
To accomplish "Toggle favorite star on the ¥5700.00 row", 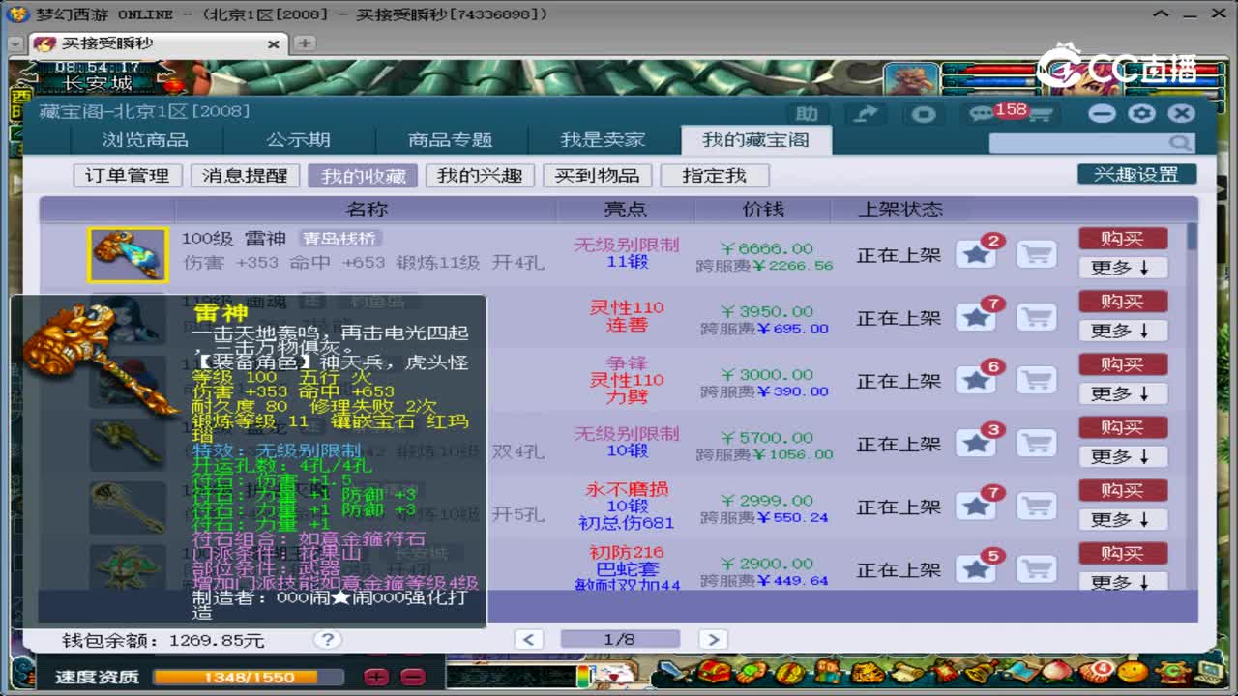I will pos(976,444).
